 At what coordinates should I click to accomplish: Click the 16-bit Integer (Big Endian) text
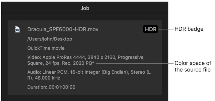(100, 72)
